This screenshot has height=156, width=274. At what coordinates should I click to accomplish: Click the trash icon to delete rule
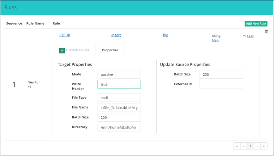tap(266, 31)
